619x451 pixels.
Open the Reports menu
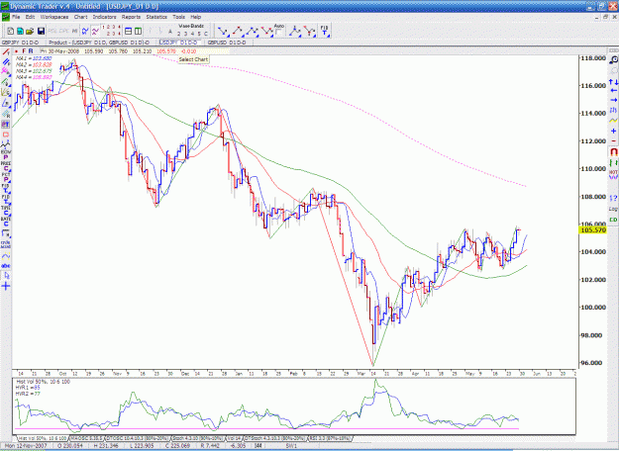pos(131,17)
